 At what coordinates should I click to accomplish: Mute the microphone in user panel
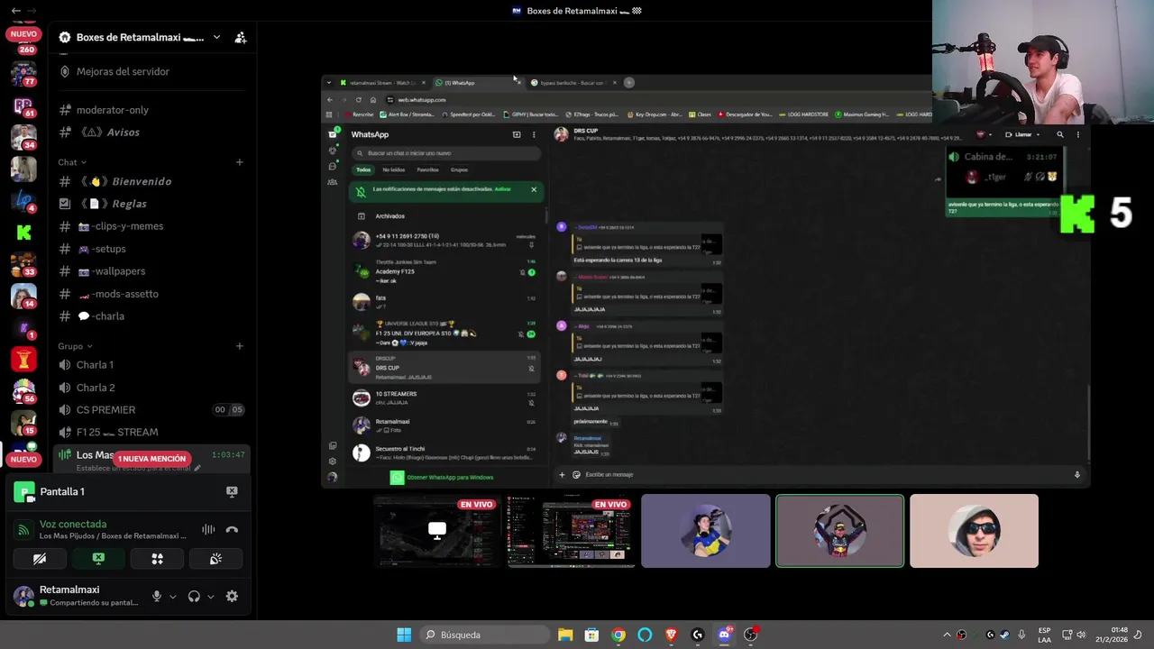click(x=157, y=596)
